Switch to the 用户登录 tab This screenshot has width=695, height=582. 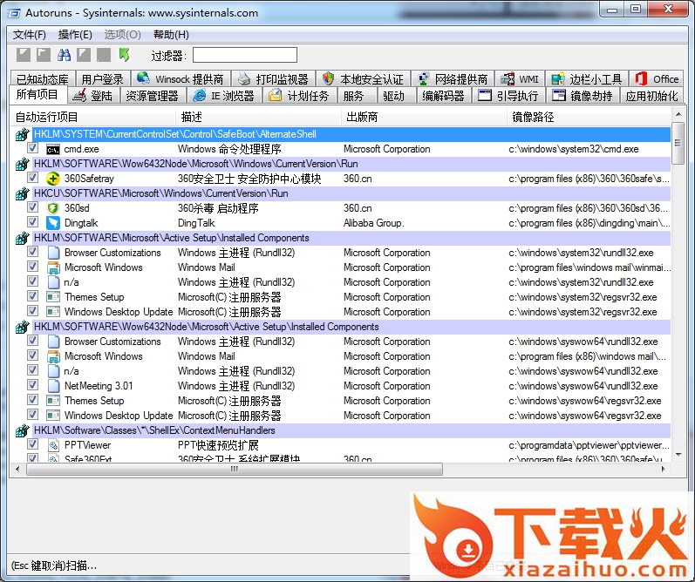(103, 78)
